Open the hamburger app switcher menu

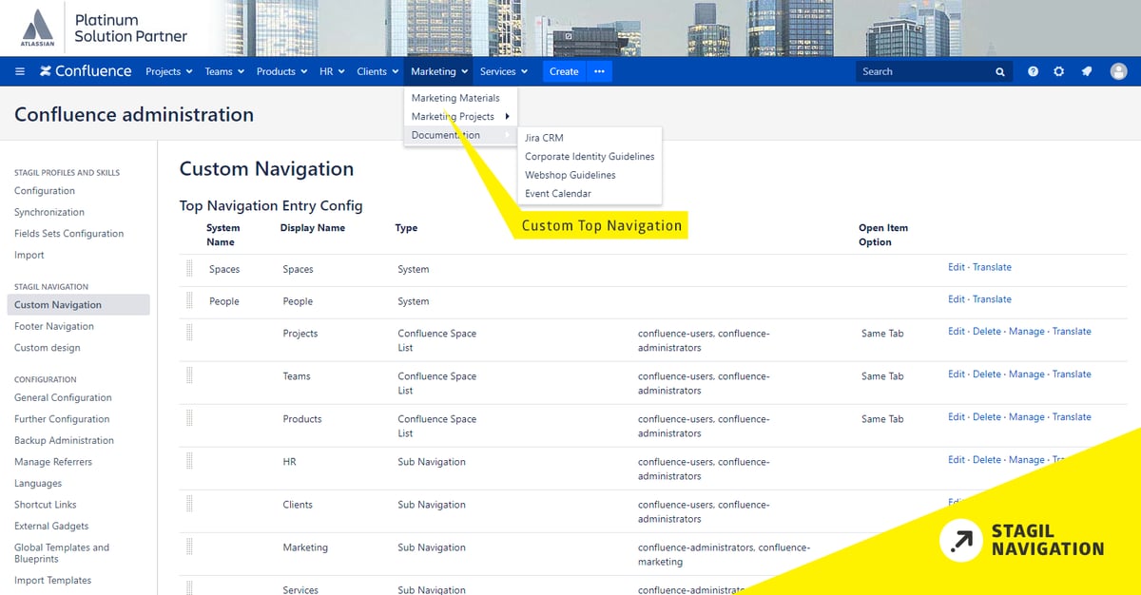click(x=20, y=71)
